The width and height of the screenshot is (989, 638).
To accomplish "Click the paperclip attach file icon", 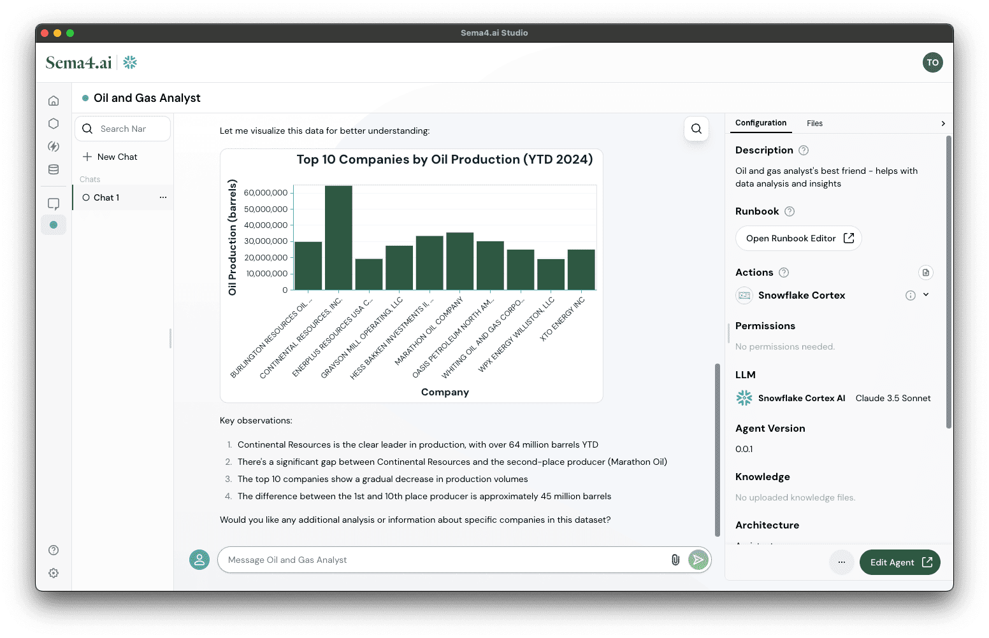I will click(x=675, y=560).
